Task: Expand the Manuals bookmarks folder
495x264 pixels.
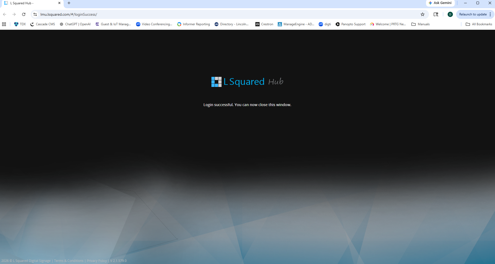Action: tap(421, 24)
